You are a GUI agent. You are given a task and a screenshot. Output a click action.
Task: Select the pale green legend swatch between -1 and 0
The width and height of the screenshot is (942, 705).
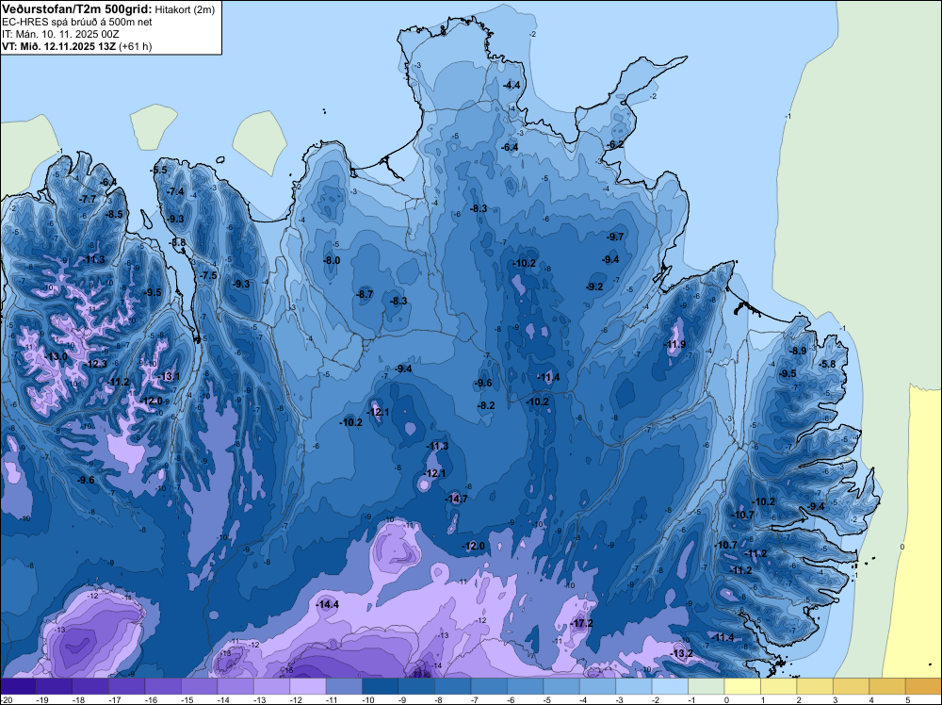706,686
